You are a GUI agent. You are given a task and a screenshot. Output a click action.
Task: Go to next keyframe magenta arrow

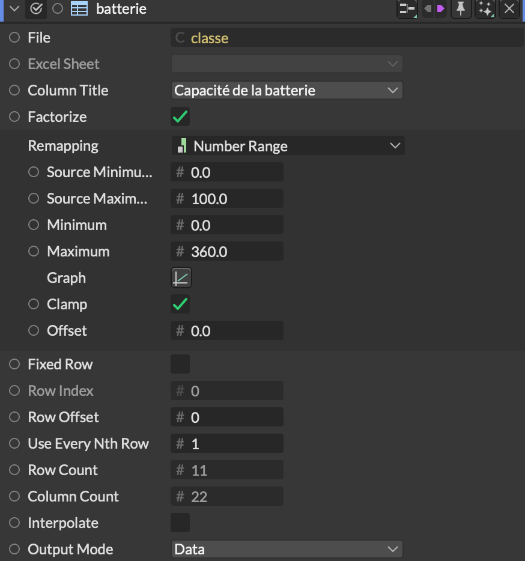click(441, 9)
